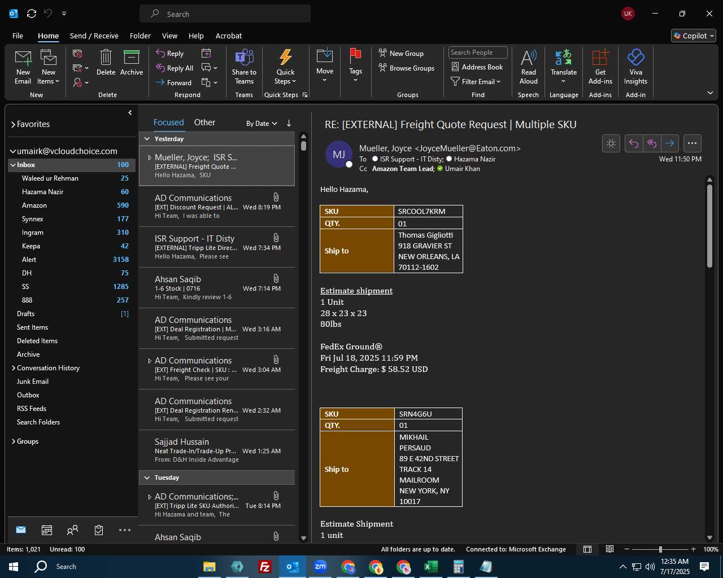Create a New Group

pos(401,53)
